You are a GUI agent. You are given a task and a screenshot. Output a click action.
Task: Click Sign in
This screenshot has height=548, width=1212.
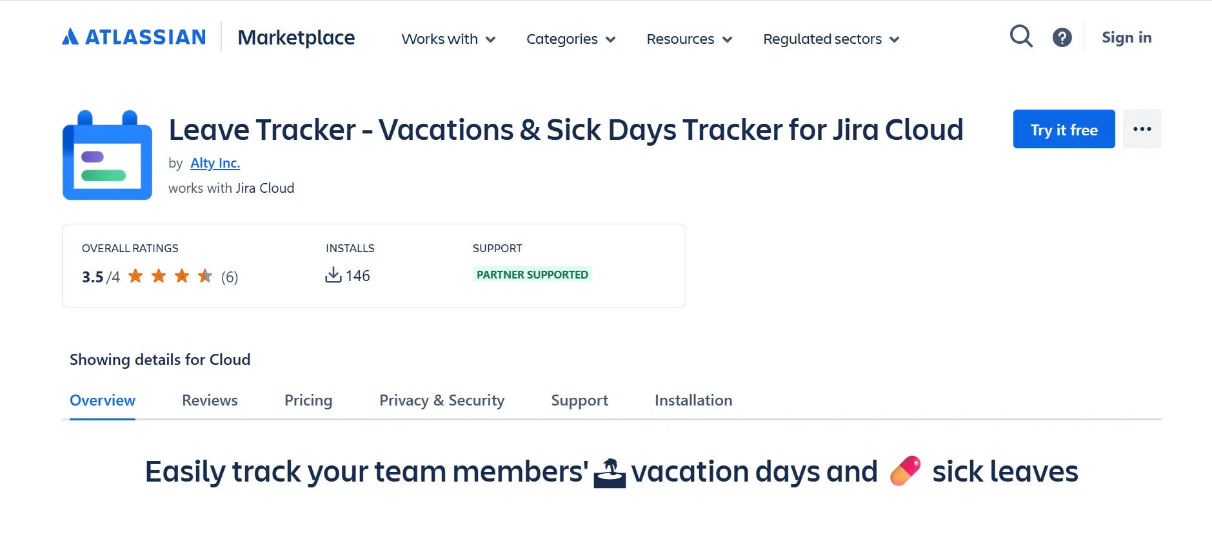(1126, 37)
